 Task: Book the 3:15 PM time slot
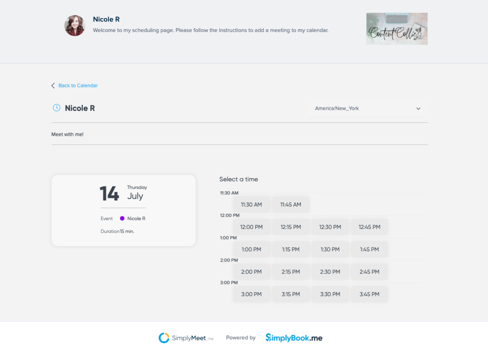pos(291,294)
